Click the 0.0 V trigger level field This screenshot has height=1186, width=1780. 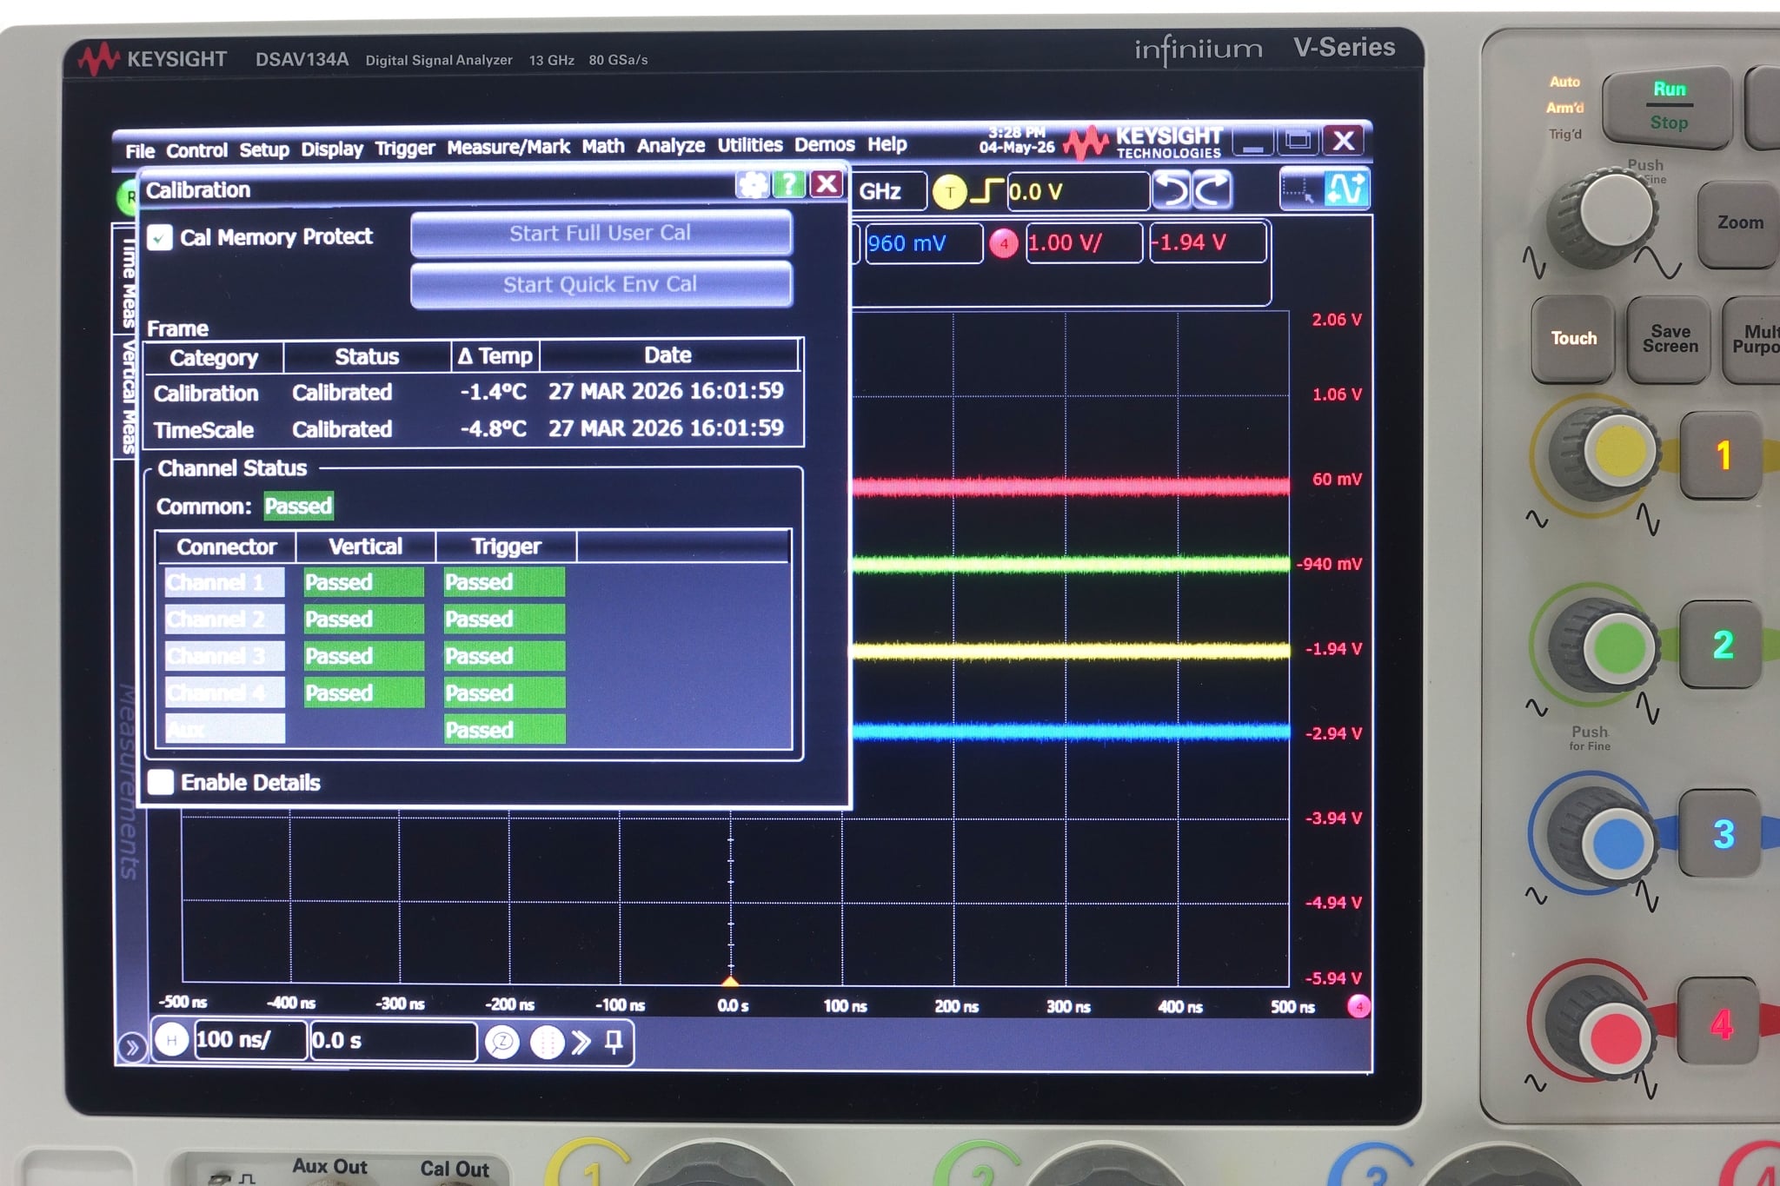point(1078,191)
